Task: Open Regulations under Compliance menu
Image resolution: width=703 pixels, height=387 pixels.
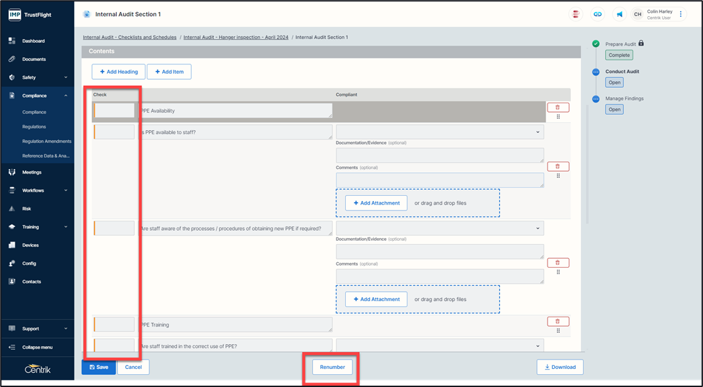Action: pyautogui.click(x=34, y=127)
